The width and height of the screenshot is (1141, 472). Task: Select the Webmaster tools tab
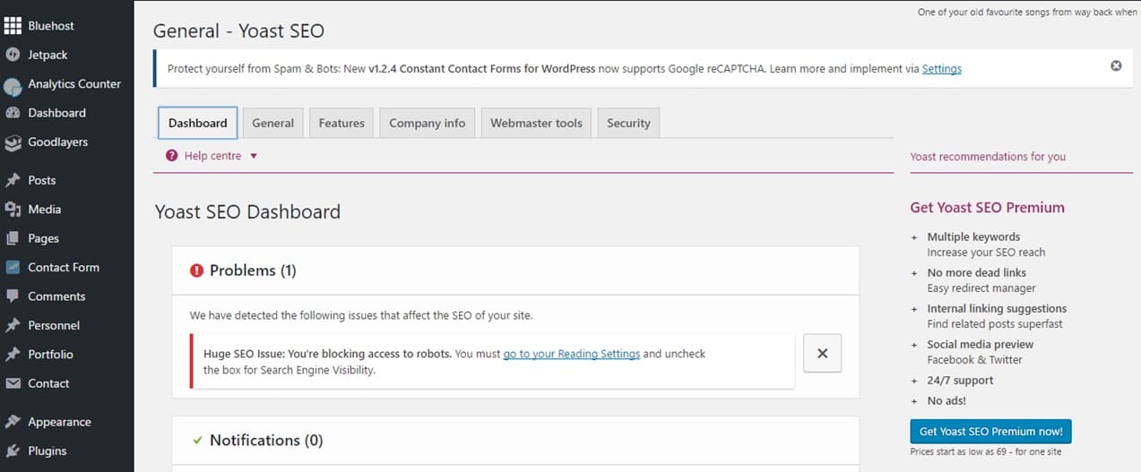click(x=536, y=123)
